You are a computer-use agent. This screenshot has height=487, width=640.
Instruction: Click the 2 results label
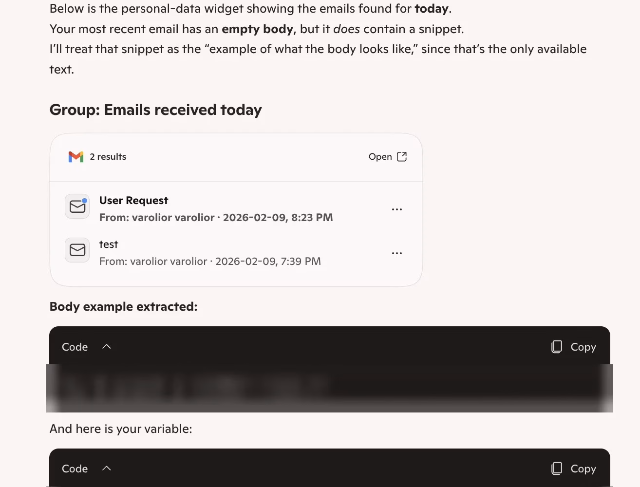[108, 157]
